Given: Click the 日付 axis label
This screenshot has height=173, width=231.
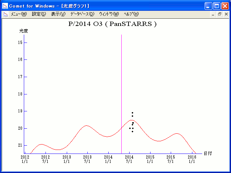Looking at the screenshot, I should point(208,154).
